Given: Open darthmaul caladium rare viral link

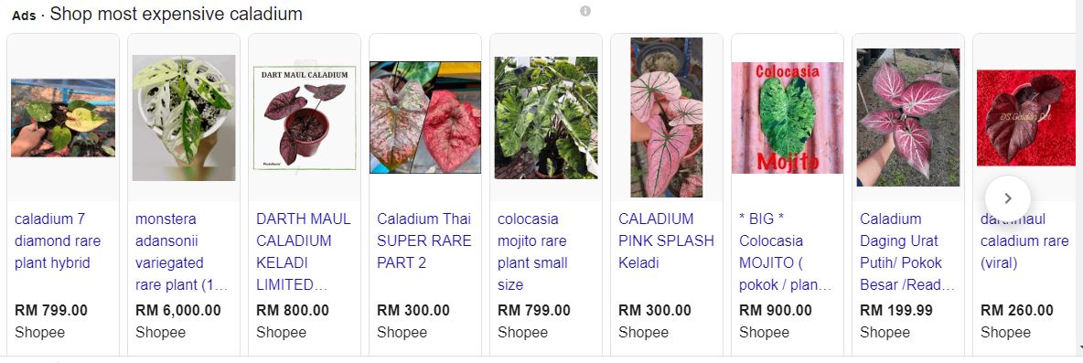Looking at the screenshot, I should [x=1024, y=240].
